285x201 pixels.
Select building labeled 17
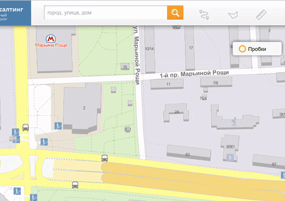(x=190, y=48)
